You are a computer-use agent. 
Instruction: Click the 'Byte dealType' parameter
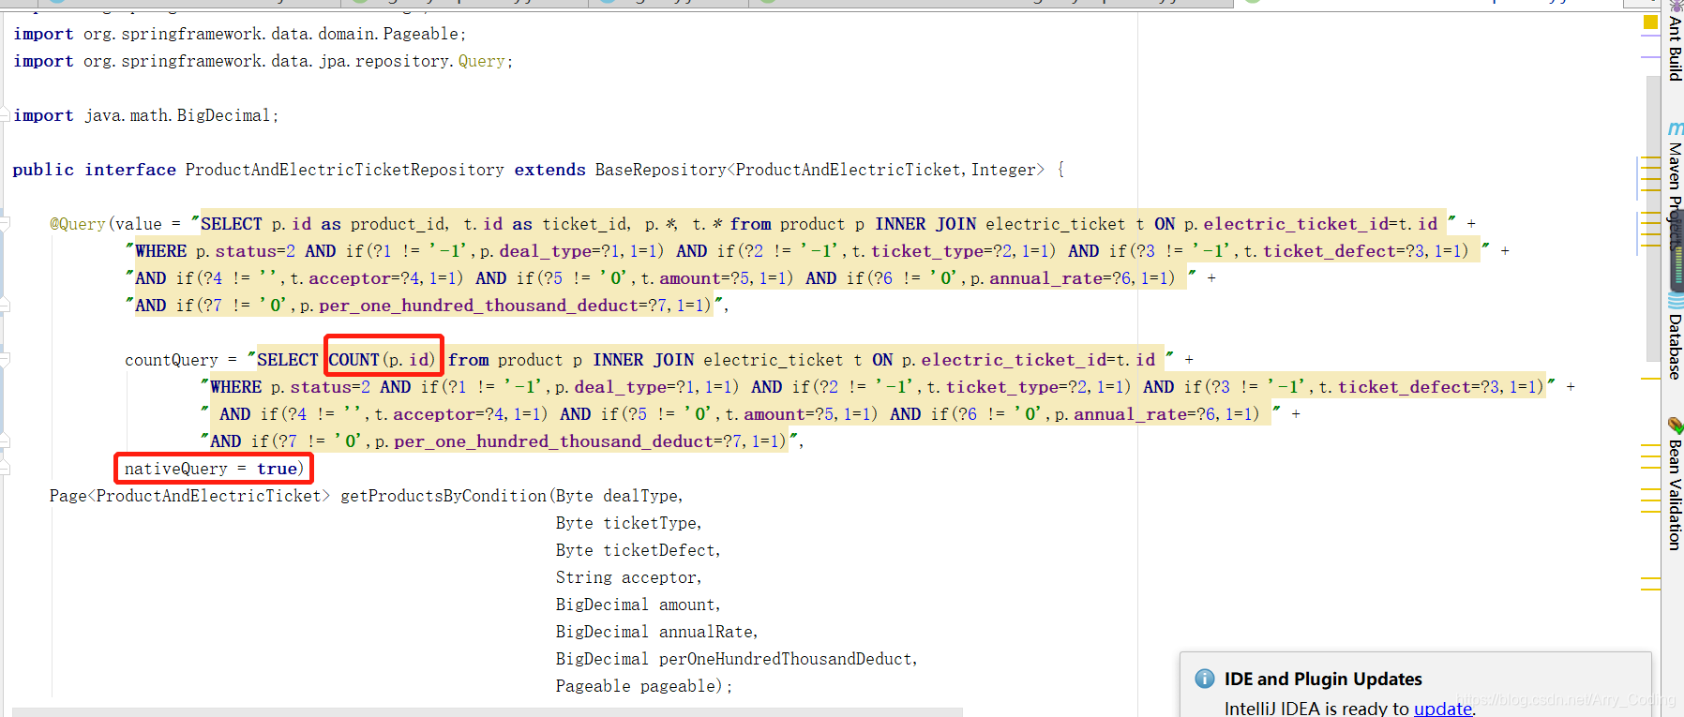(x=619, y=496)
